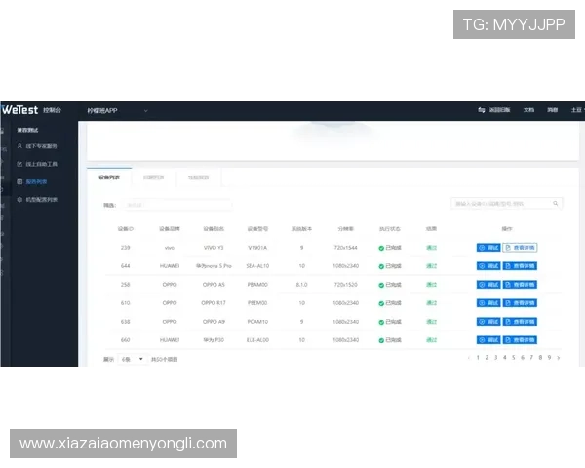Click the WeTest logo
Image resolution: width=585 pixels, height=468 pixels.
pyautogui.click(x=19, y=110)
